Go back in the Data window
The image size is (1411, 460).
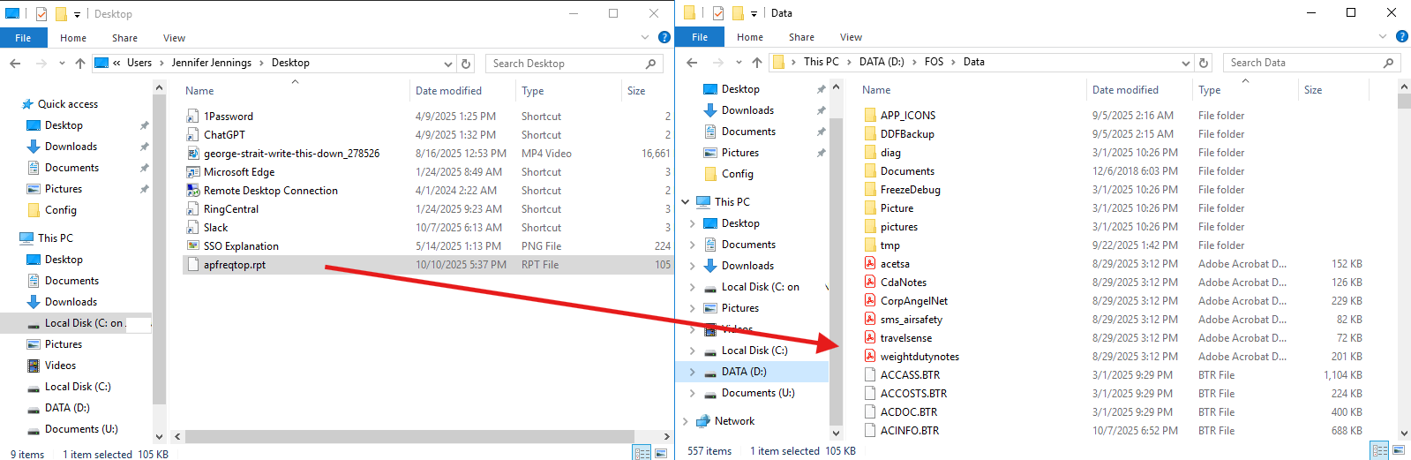pos(692,63)
